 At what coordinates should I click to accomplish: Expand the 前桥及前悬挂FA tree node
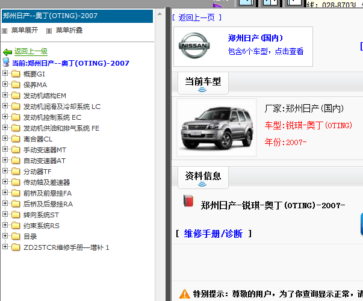pyautogui.click(x=5, y=193)
